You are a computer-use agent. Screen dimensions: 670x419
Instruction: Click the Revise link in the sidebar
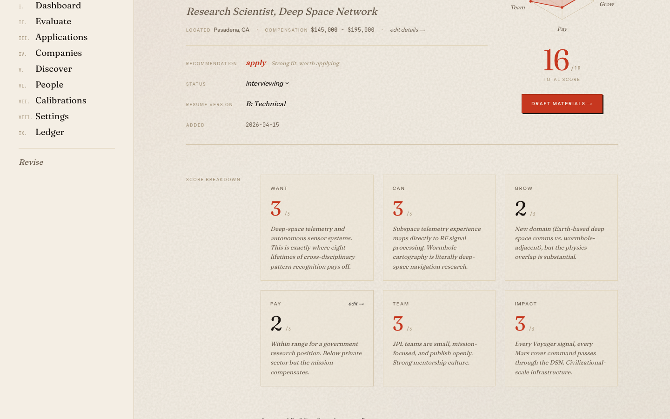point(31,162)
